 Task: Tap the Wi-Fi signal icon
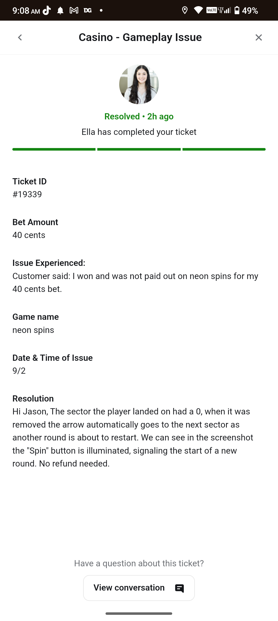click(198, 11)
